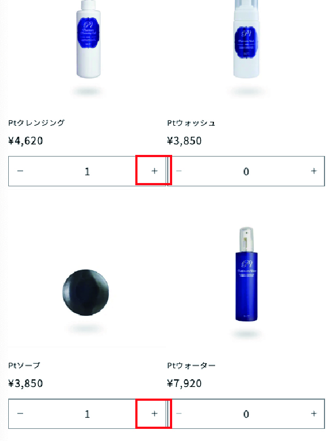The image size is (330, 441).
Task: Decrease Ptクレンジング quantity with minus
Action: (x=20, y=171)
